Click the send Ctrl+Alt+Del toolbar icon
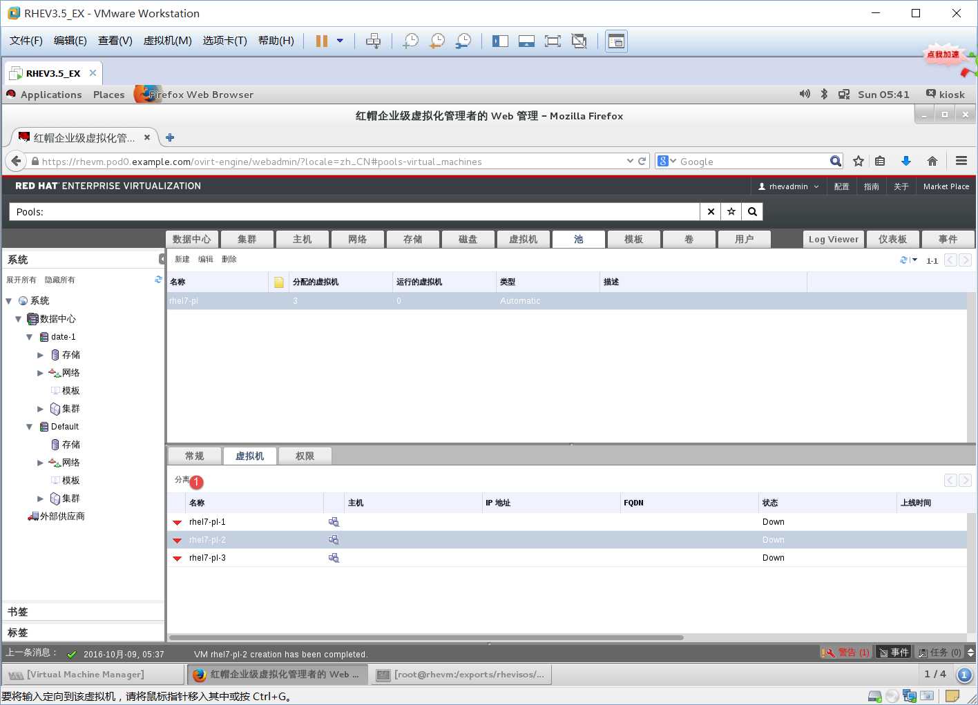This screenshot has width=978, height=705. [x=373, y=41]
